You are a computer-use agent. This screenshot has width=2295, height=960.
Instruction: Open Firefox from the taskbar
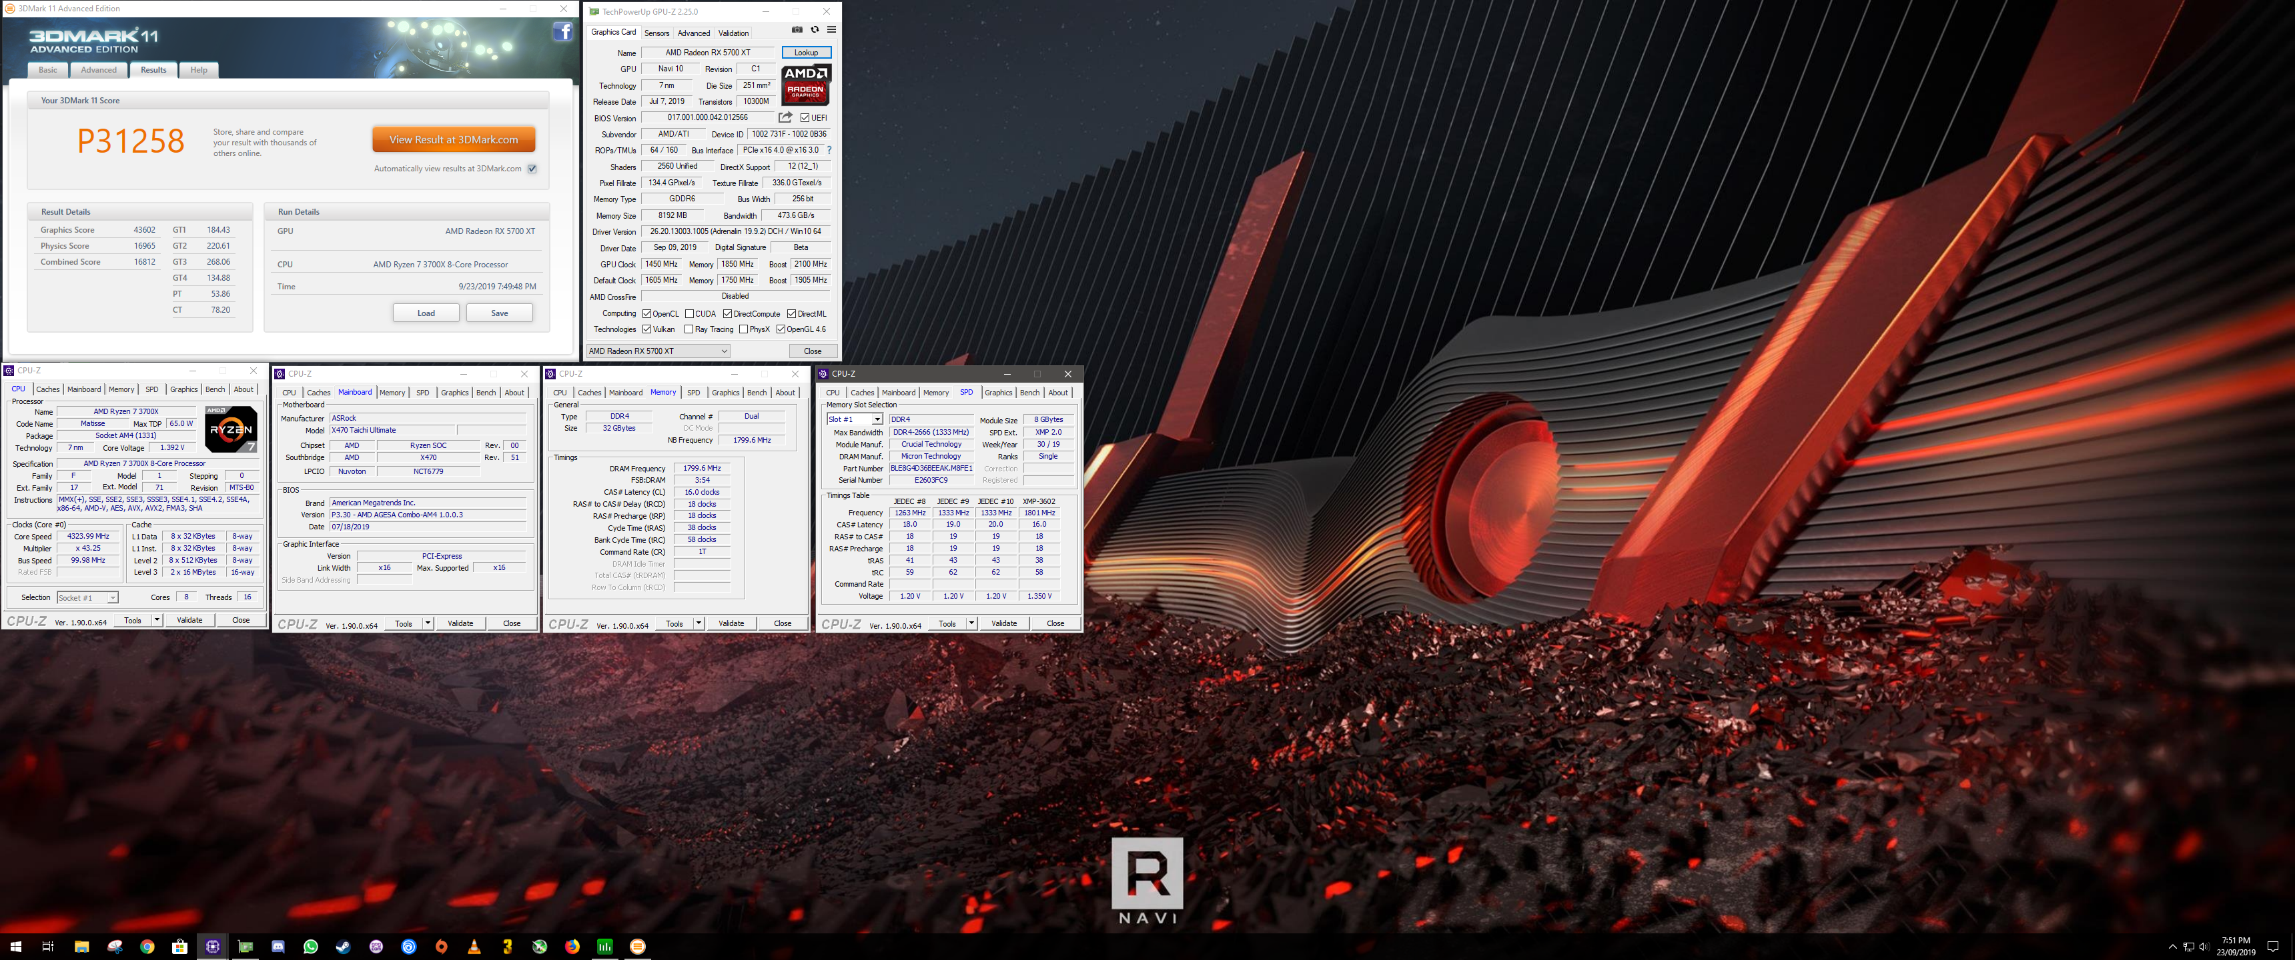572,947
